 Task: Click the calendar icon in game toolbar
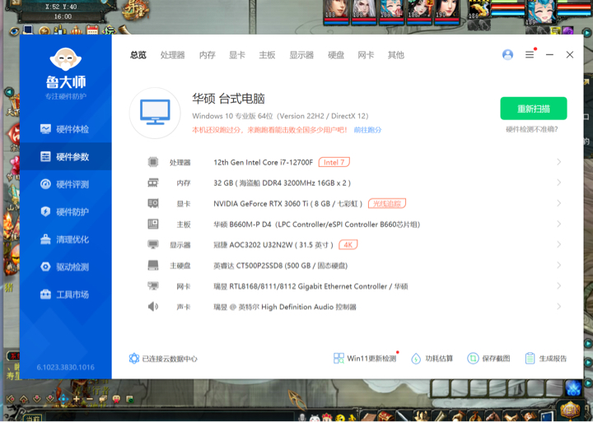click(92, 30)
